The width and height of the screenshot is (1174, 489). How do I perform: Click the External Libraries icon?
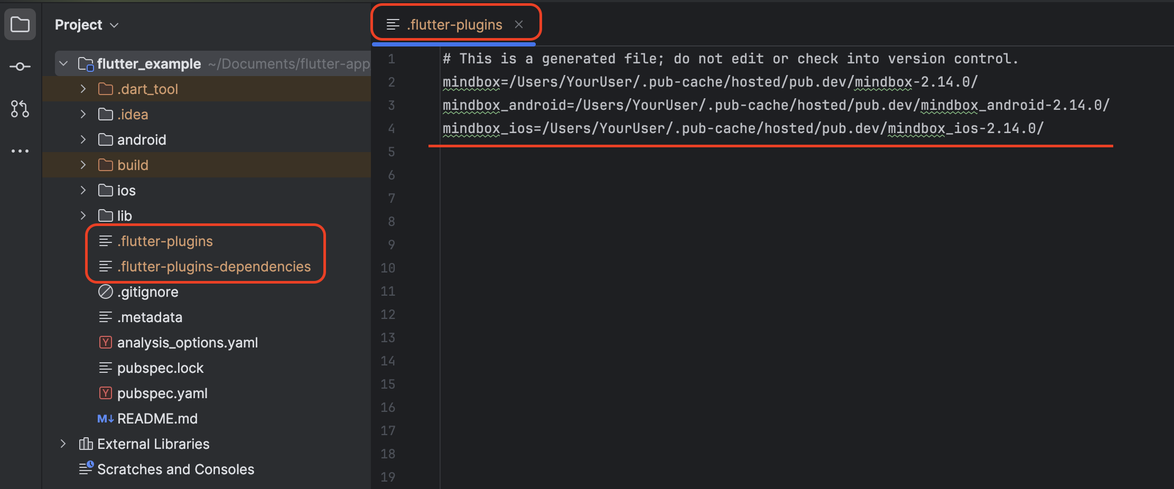point(86,444)
